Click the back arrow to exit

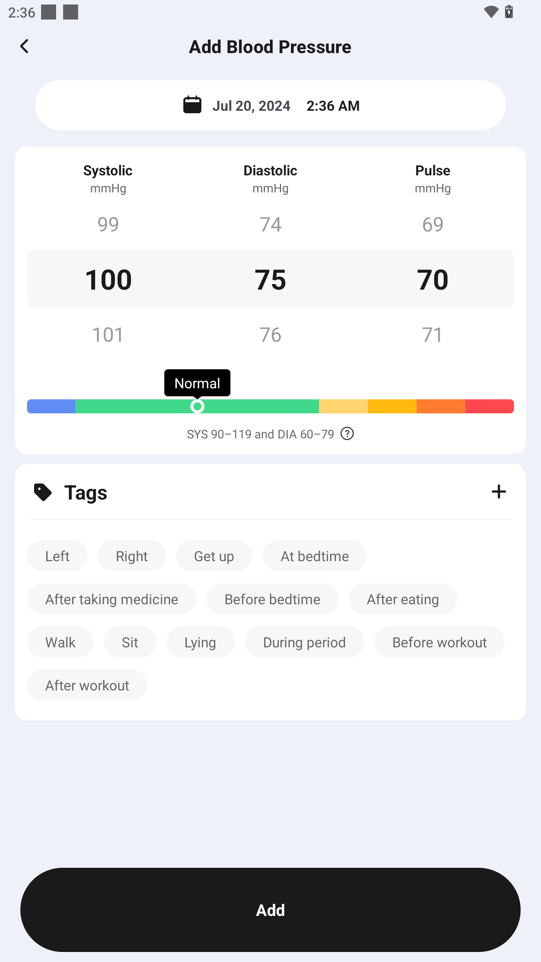[24, 46]
